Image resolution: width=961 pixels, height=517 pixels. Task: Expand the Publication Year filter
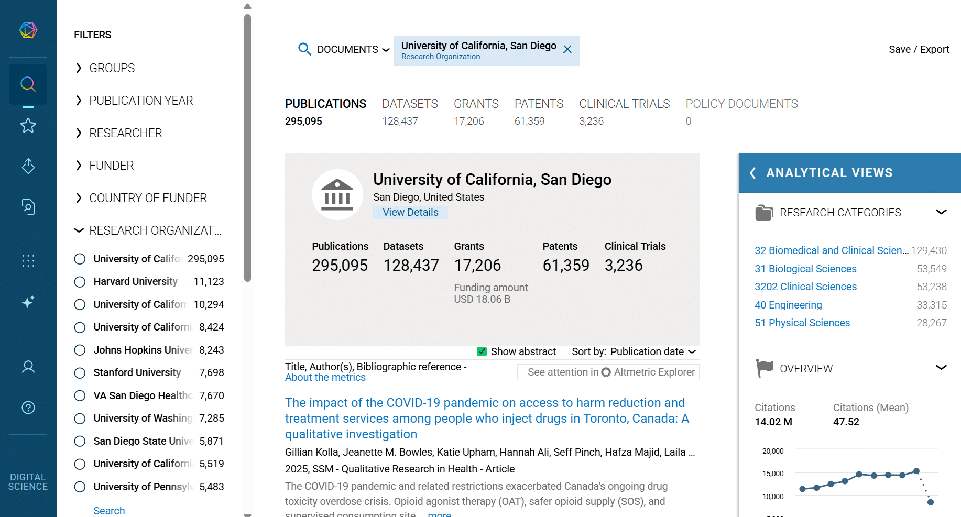coord(140,101)
